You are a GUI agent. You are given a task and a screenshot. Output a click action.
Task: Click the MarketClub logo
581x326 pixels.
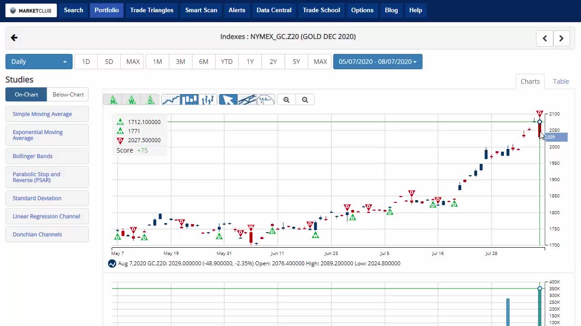coord(31,10)
